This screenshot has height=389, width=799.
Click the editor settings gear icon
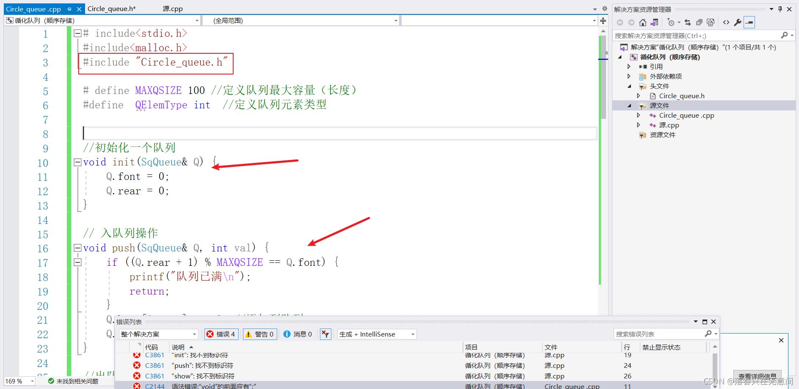click(604, 8)
